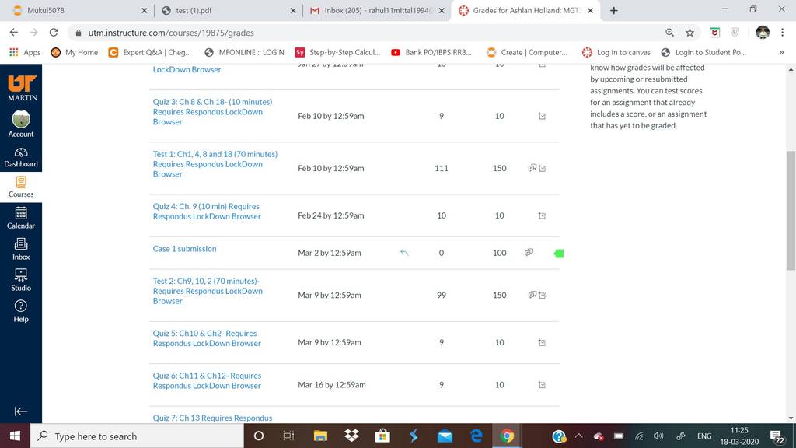Open Chrome three-dot menu
The height and width of the screenshot is (448, 796).
click(782, 33)
